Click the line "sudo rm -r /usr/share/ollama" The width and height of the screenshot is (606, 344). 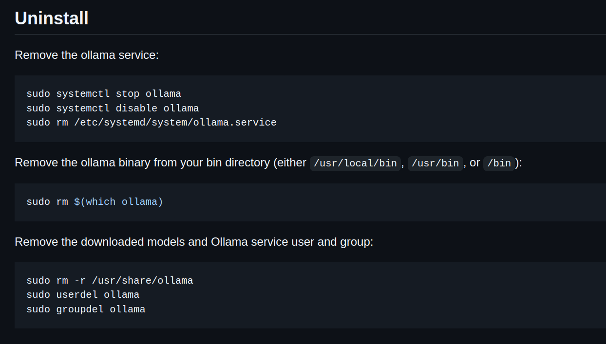click(x=110, y=280)
